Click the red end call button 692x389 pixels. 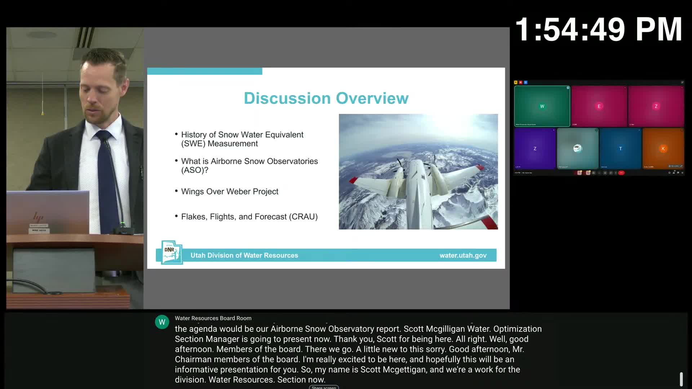click(x=621, y=173)
